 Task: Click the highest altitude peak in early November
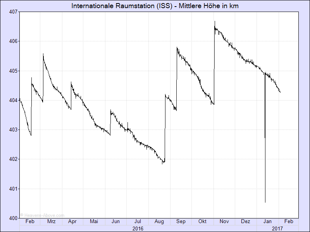click(x=215, y=22)
